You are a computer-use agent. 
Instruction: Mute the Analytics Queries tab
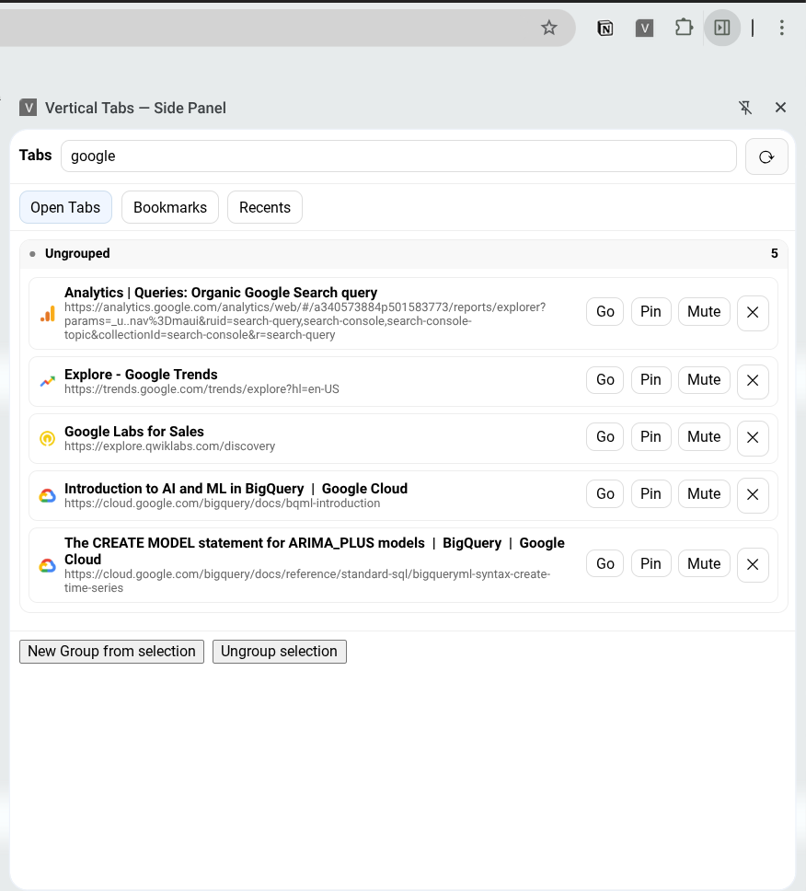click(704, 312)
